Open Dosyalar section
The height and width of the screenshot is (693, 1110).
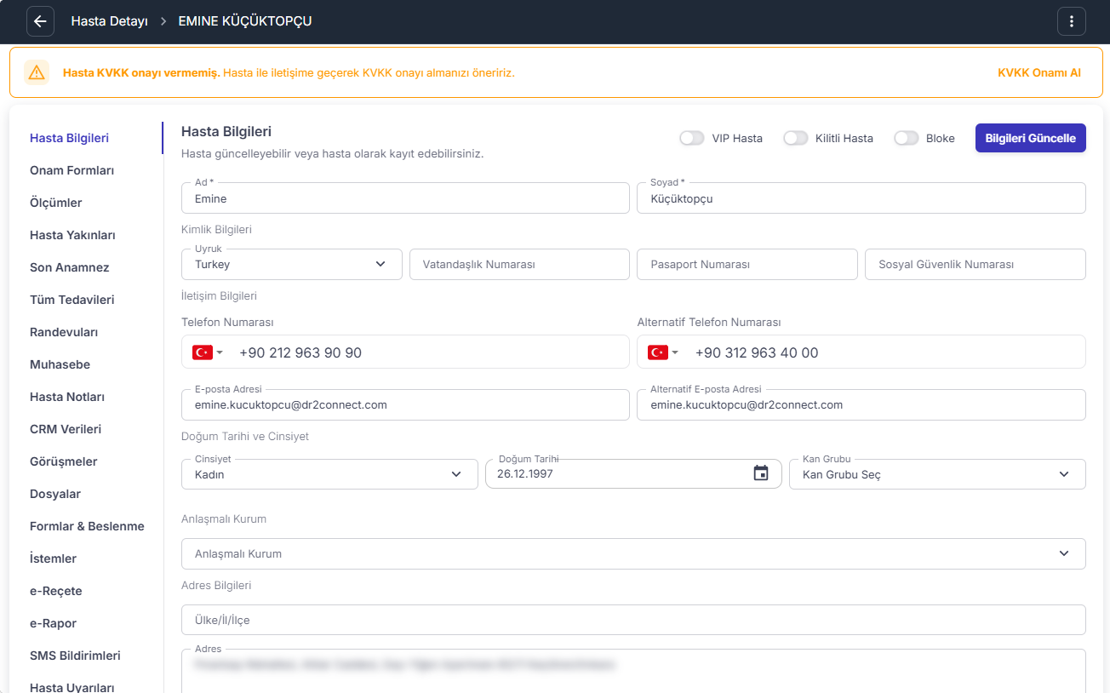(x=55, y=494)
